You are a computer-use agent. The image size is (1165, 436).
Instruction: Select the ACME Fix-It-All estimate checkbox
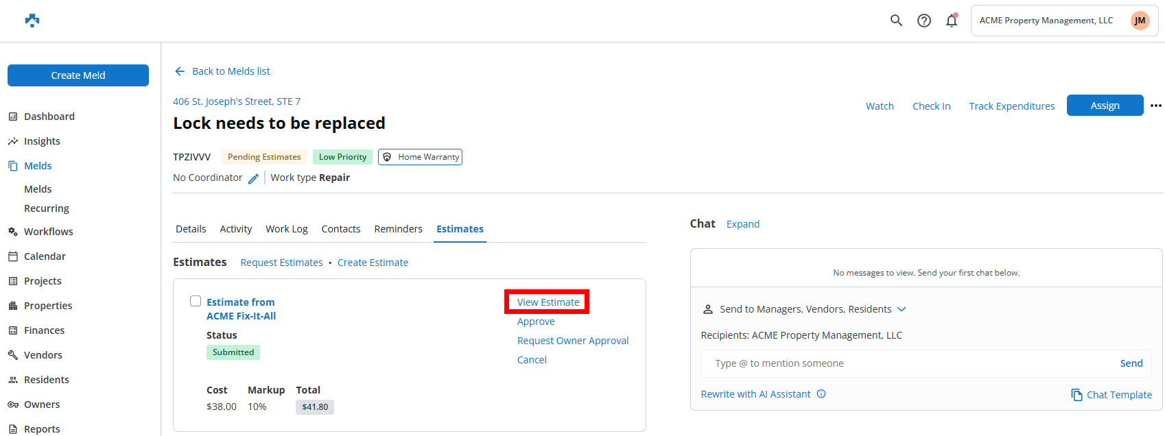pyautogui.click(x=196, y=301)
